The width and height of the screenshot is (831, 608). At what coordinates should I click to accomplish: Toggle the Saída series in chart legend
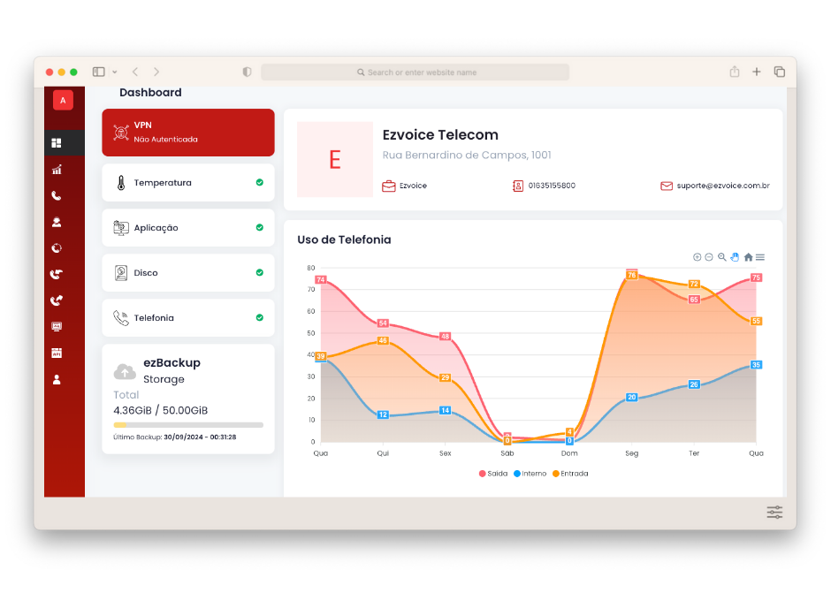[x=493, y=474]
